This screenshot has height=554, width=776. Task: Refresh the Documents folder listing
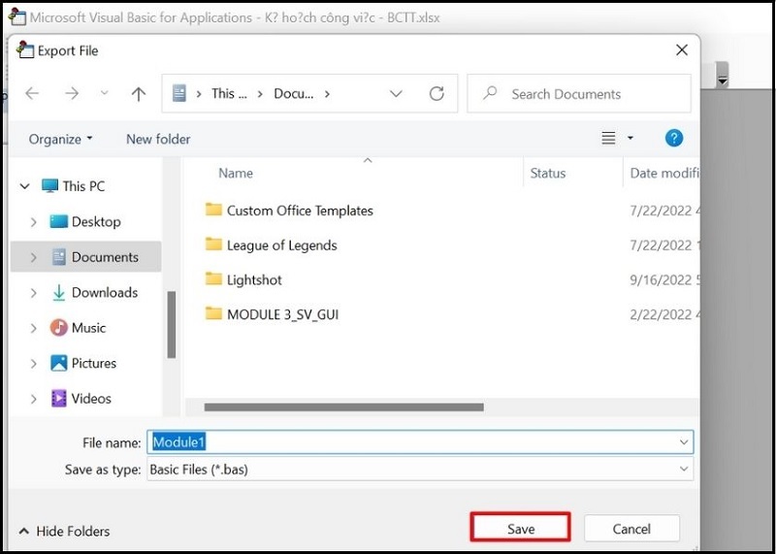(x=436, y=94)
